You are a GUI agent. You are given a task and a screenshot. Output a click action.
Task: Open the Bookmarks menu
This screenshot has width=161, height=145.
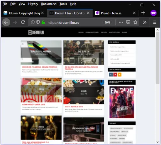(49, 4)
